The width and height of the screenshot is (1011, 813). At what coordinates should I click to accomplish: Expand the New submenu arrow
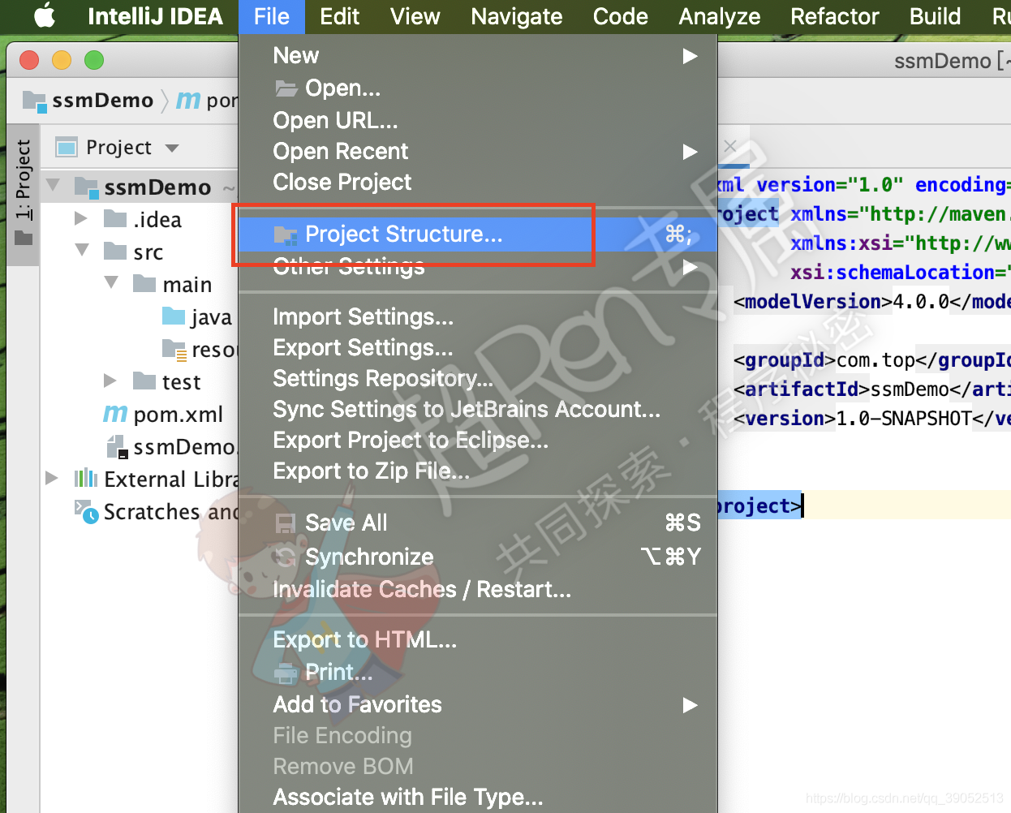pyautogui.click(x=690, y=56)
